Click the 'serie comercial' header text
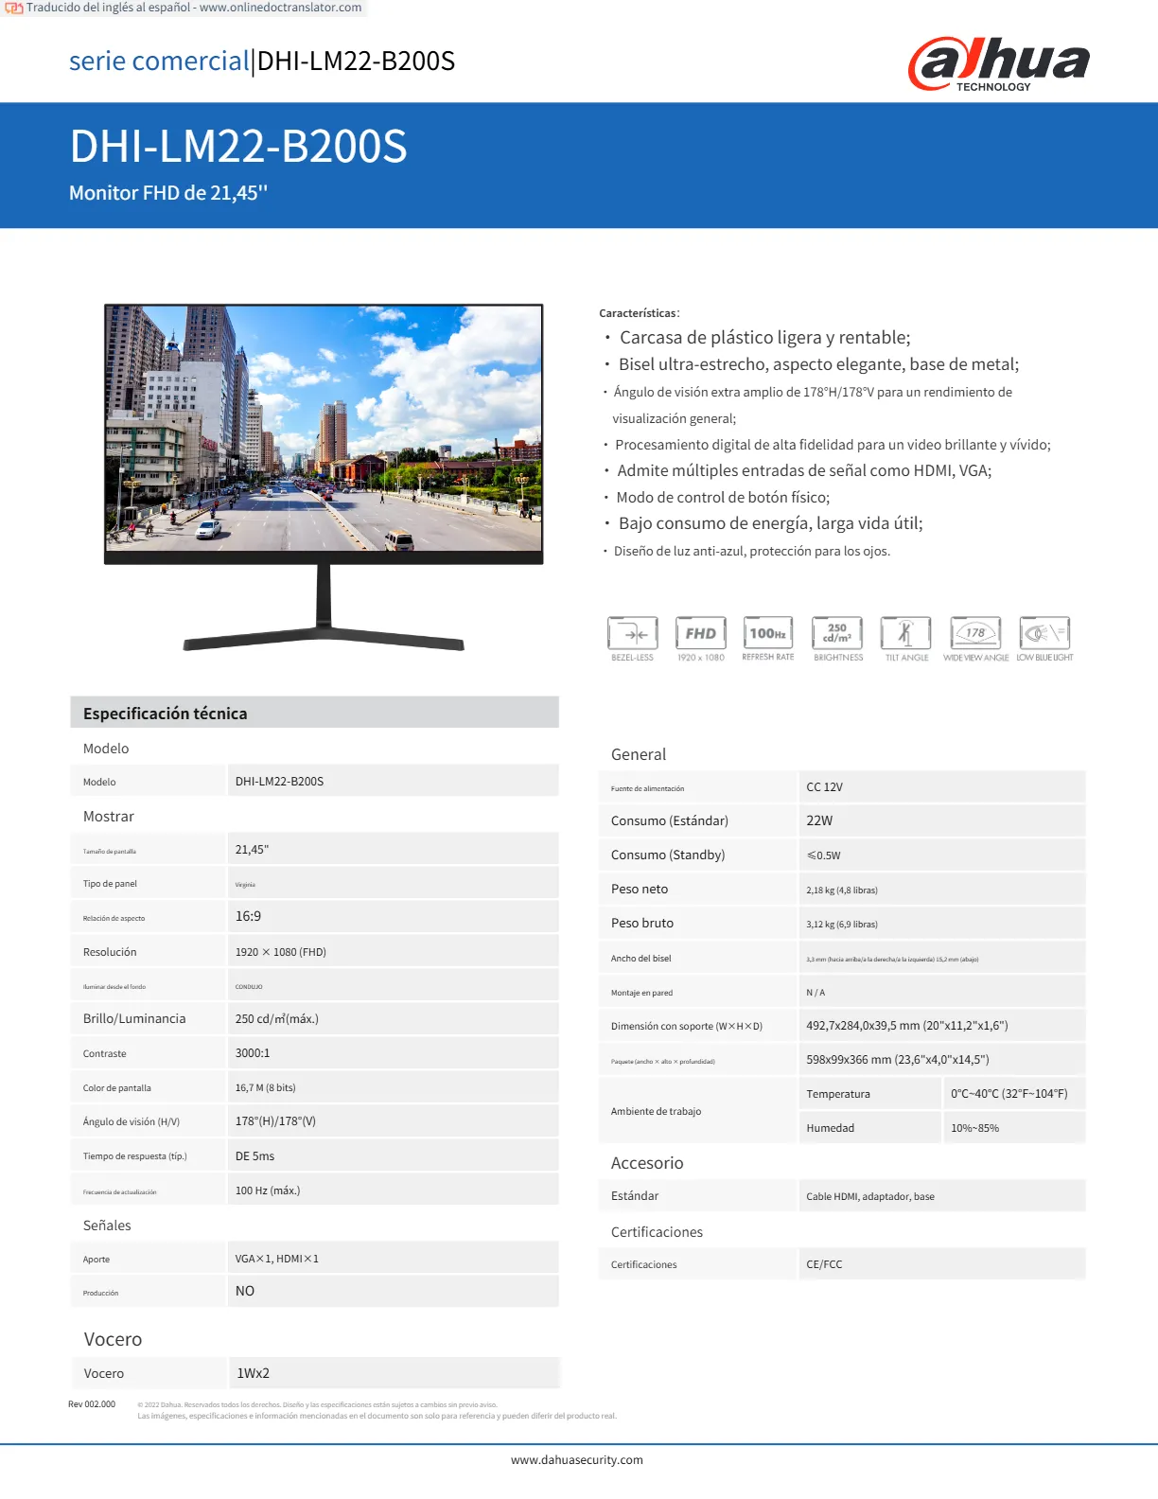1158x1499 pixels. (x=159, y=61)
